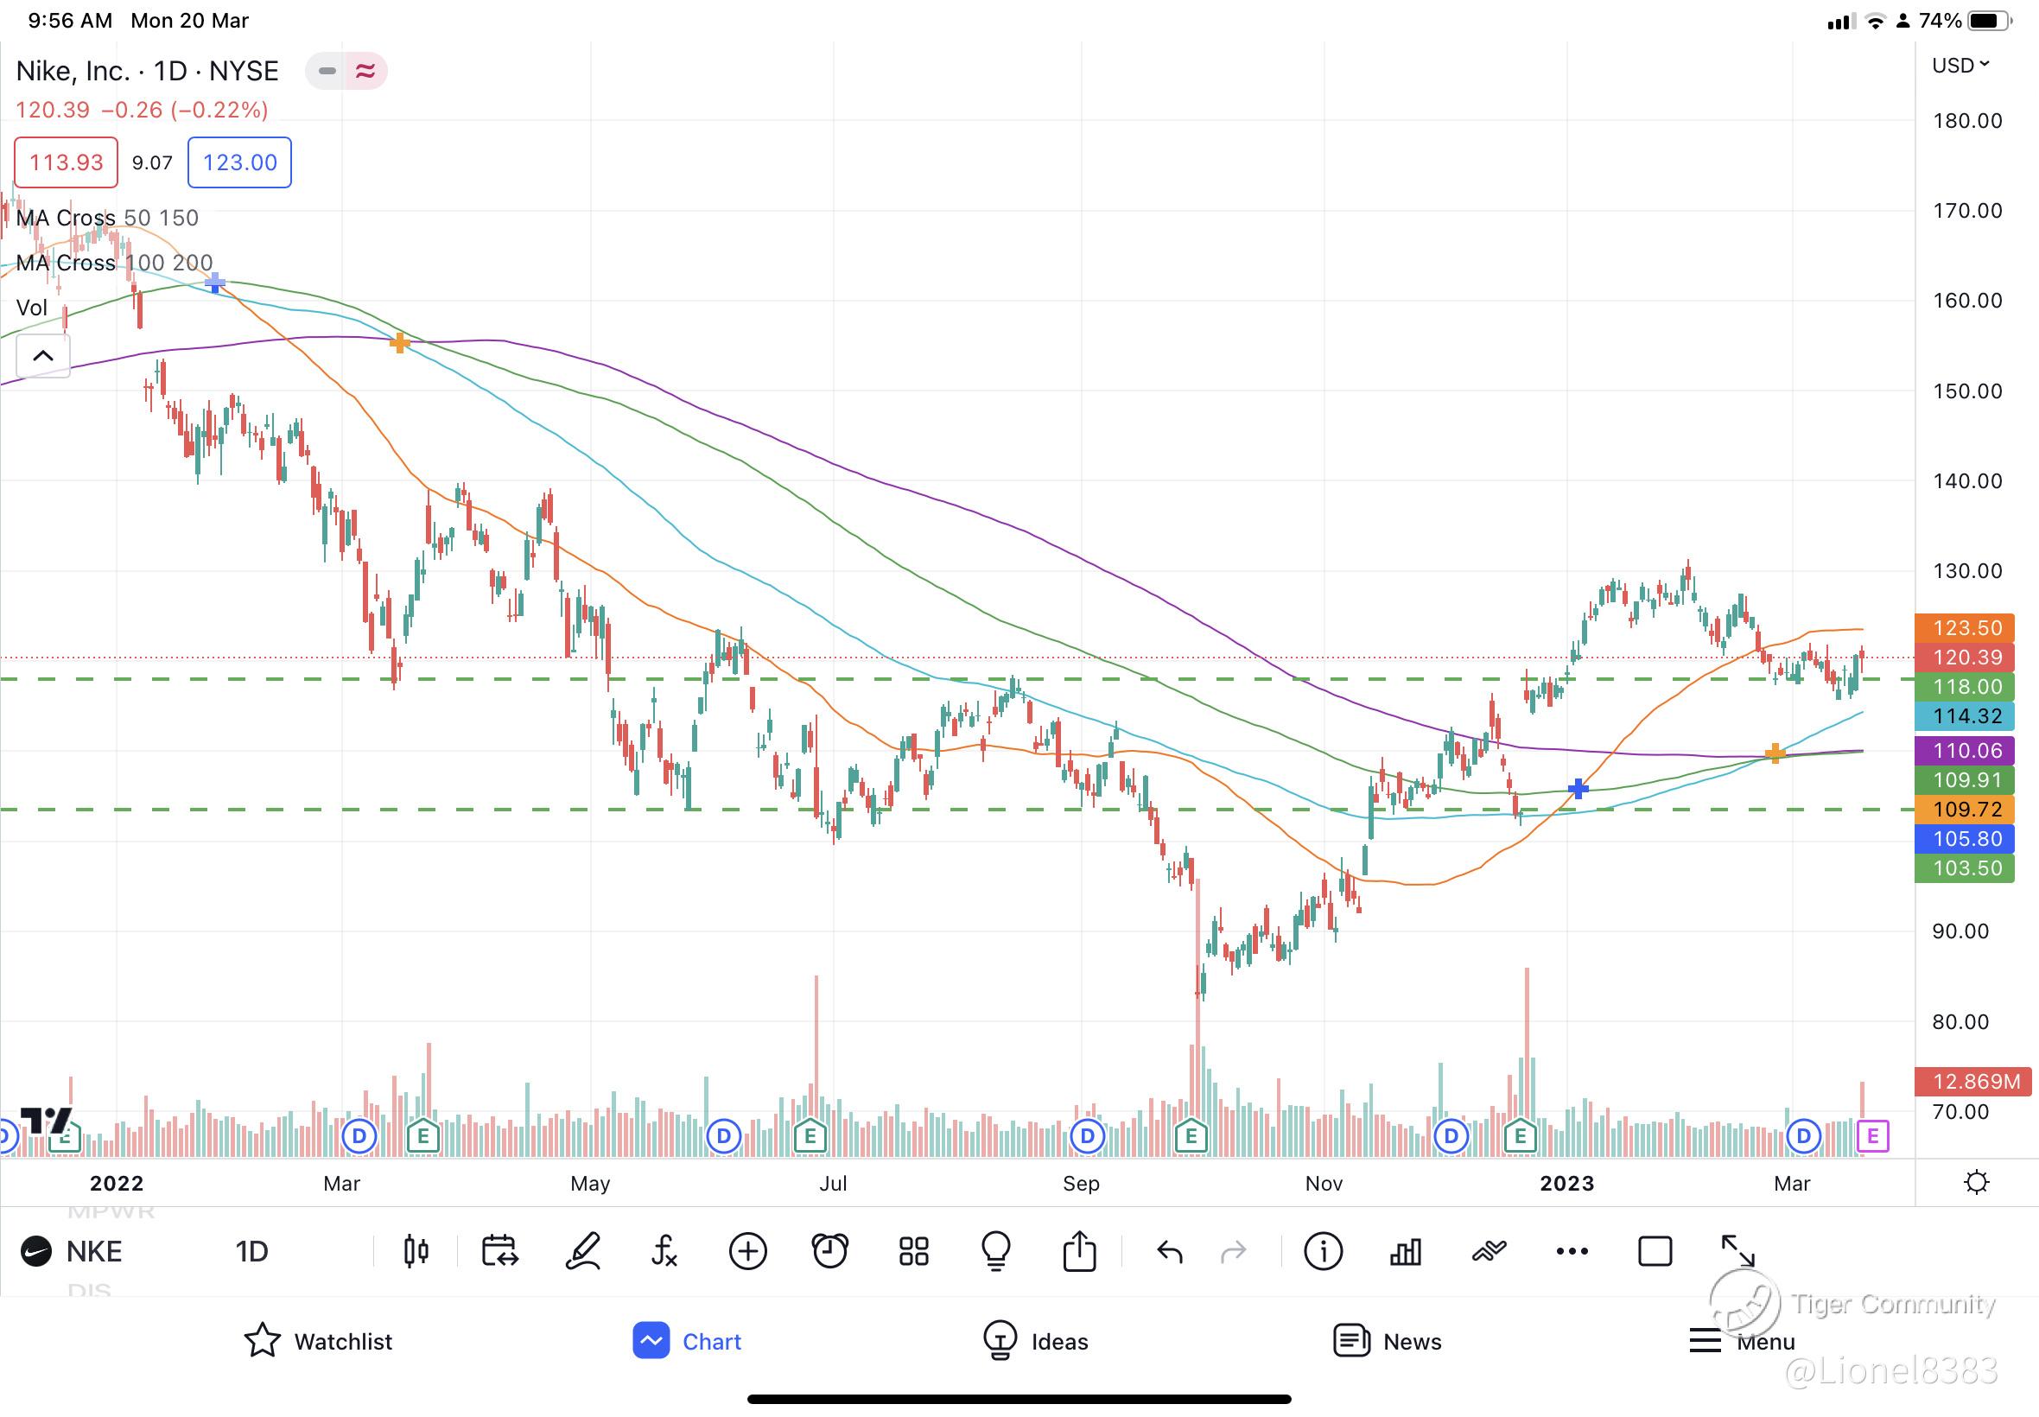Undo the last chart action
The image size is (2039, 1417).
[x=1170, y=1252]
